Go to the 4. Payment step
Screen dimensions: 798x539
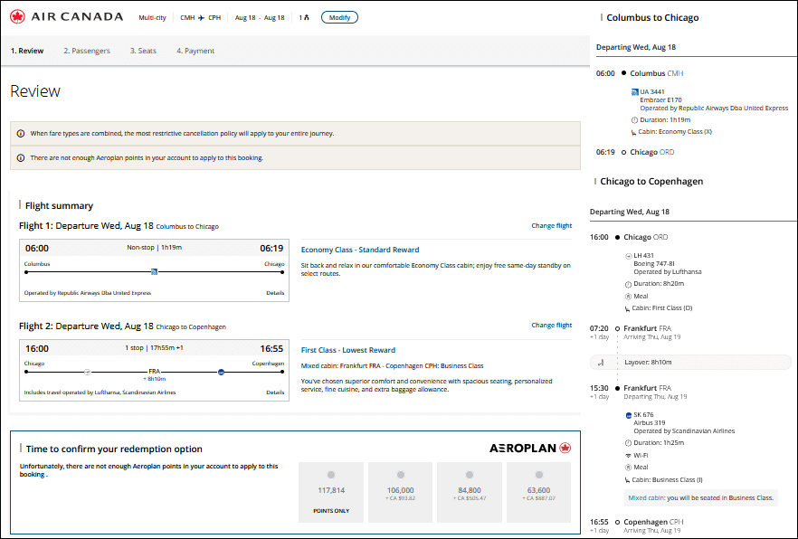coord(195,51)
